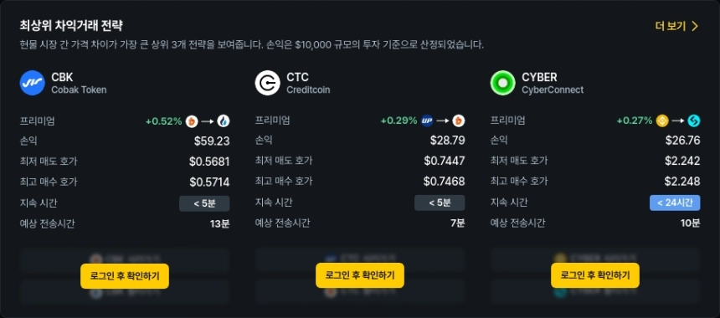Click the orange destination exchange icon for CTC

[x=459, y=121]
